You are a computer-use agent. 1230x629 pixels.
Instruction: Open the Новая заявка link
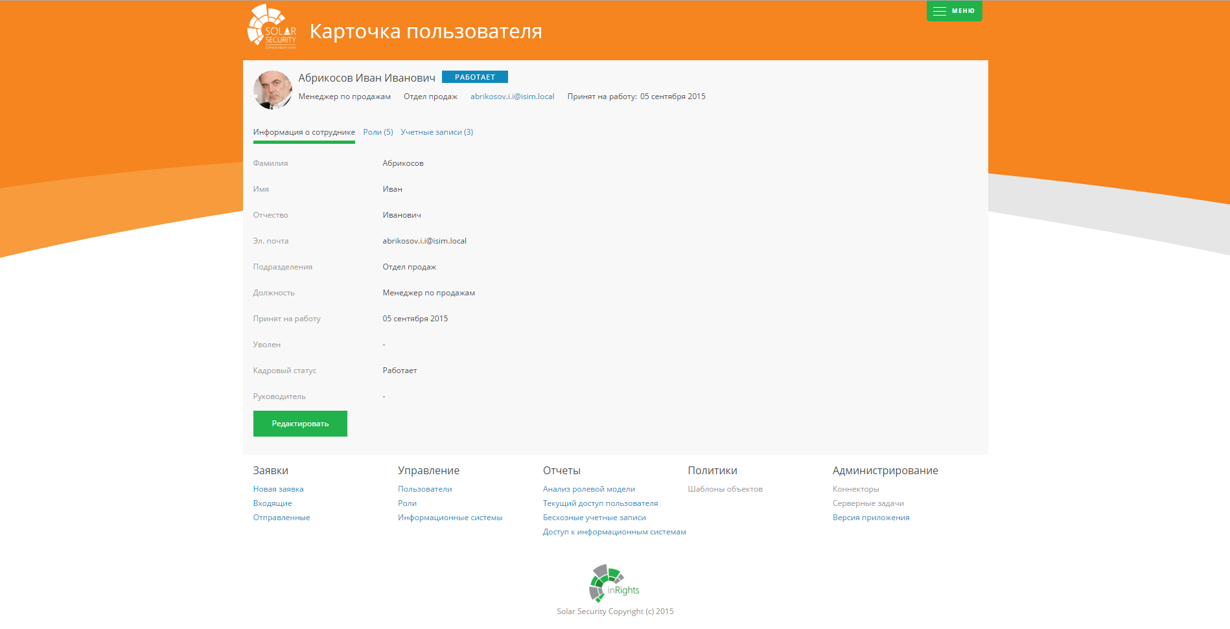click(x=278, y=489)
